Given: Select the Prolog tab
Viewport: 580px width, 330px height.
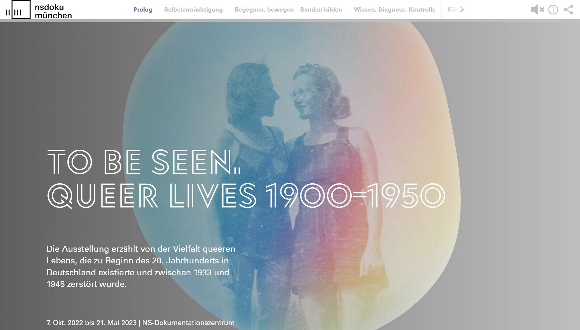Looking at the screenshot, I should tap(142, 9).
